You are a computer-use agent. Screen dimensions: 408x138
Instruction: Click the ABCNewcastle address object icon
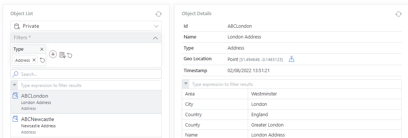click(15, 119)
